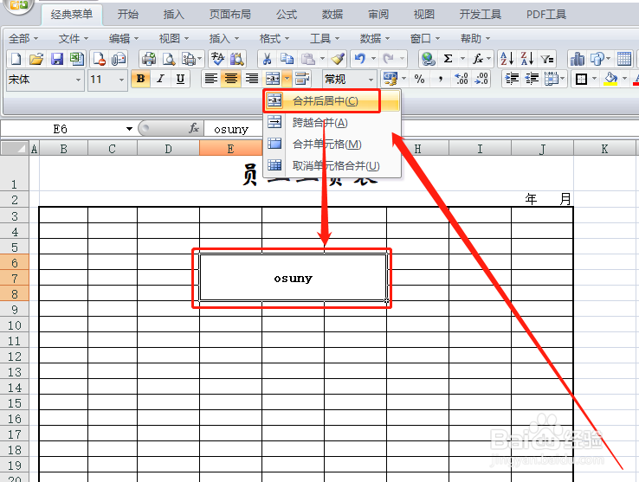Click the paste clipboard icon

[x=307, y=59]
